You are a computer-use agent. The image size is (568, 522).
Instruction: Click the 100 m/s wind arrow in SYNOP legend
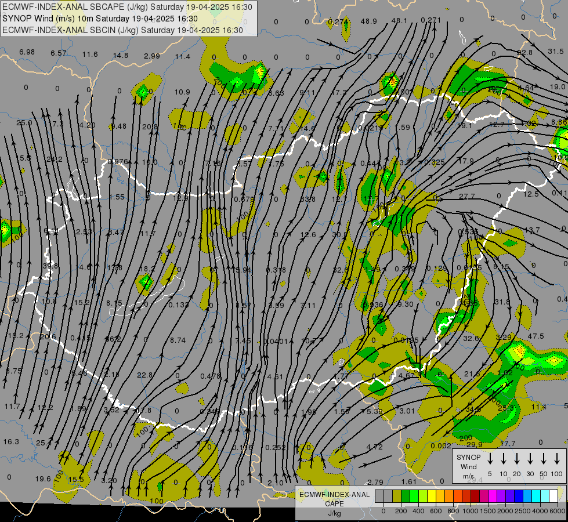point(557,459)
